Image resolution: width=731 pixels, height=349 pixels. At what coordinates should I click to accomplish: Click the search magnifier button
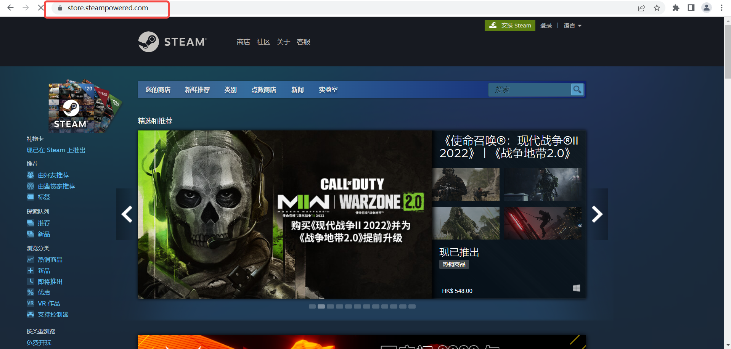click(577, 90)
